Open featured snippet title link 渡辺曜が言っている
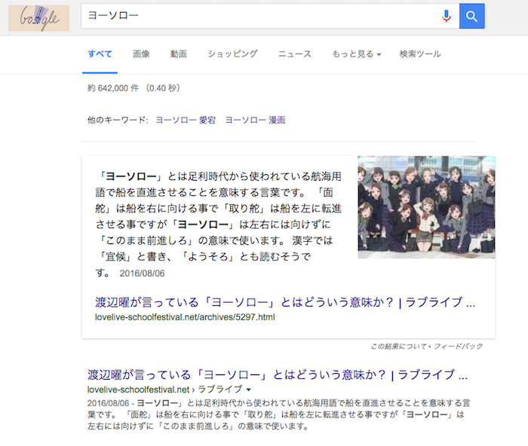The width and height of the screenshot is (528, 446). pos(285,302)
